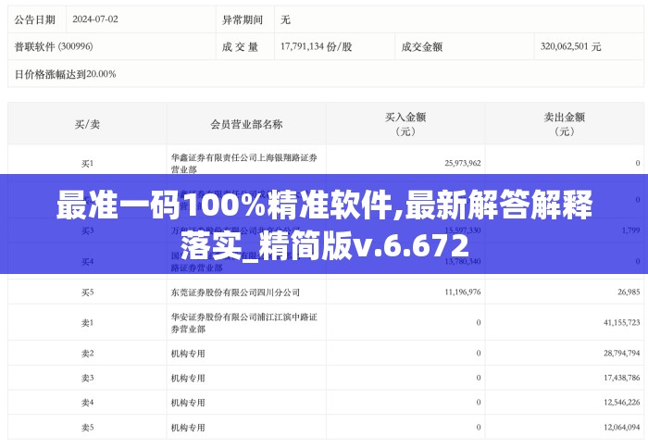Select the 卖5 row label
This screenshot has width=648, height=448.
click(x=87, y=427)
